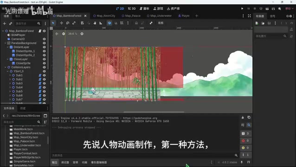
Task: Open script attached to Sub3
Action: [x=40, y=83]
